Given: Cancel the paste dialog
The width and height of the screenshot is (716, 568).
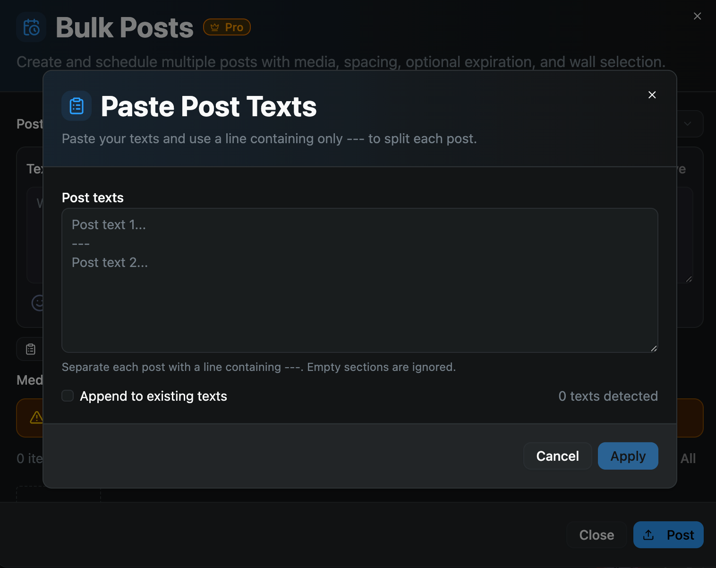Looking at the screenshot, I should click(557, 456).
